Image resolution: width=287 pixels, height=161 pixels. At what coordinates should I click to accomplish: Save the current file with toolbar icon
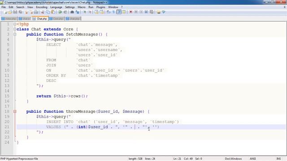(x=15, y=12)
